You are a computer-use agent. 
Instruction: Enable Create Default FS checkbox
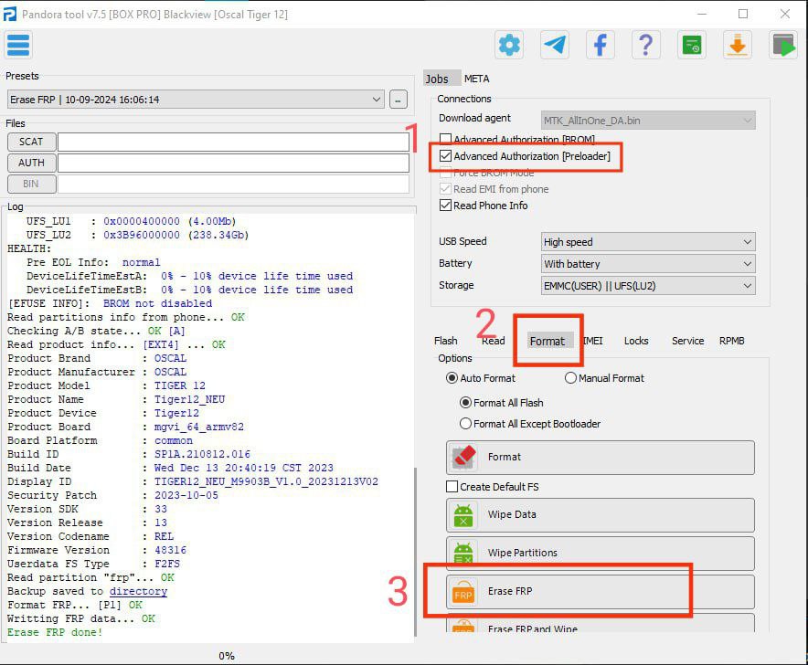[x=452, y=487]
